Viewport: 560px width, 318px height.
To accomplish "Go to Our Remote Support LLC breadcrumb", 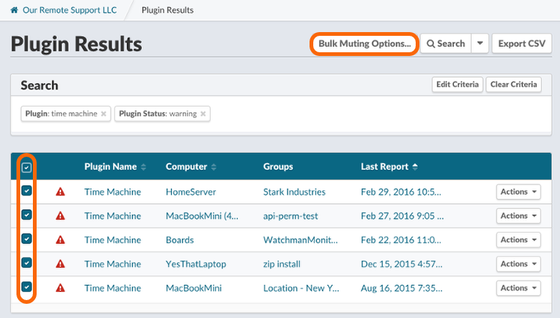I will pos(70,10).
